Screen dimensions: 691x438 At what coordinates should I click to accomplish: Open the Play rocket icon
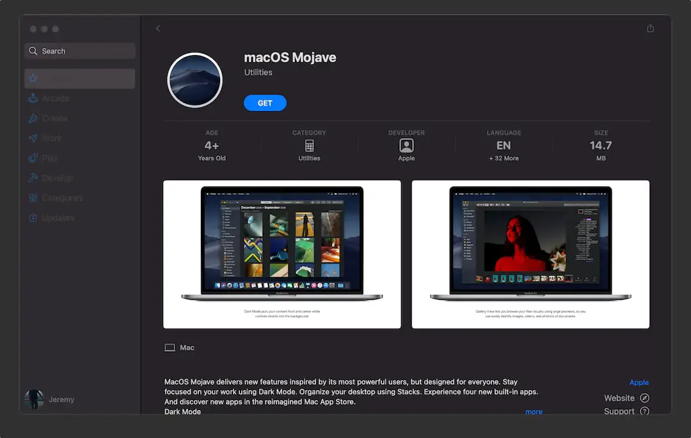click(33, 158)
